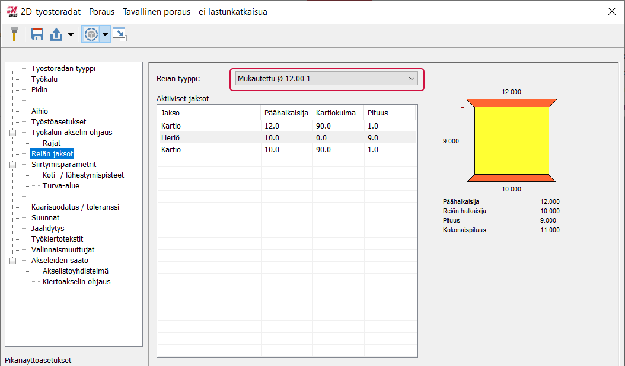Click the Pituus column header
This screenshot has height=366, width=625.
(390, 113)
